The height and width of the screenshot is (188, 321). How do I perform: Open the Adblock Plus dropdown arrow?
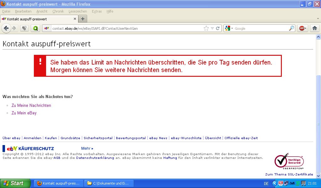click(306, 29)
